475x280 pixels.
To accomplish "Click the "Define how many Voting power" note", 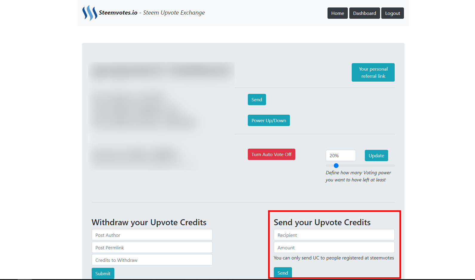I will tap(358, 176).
